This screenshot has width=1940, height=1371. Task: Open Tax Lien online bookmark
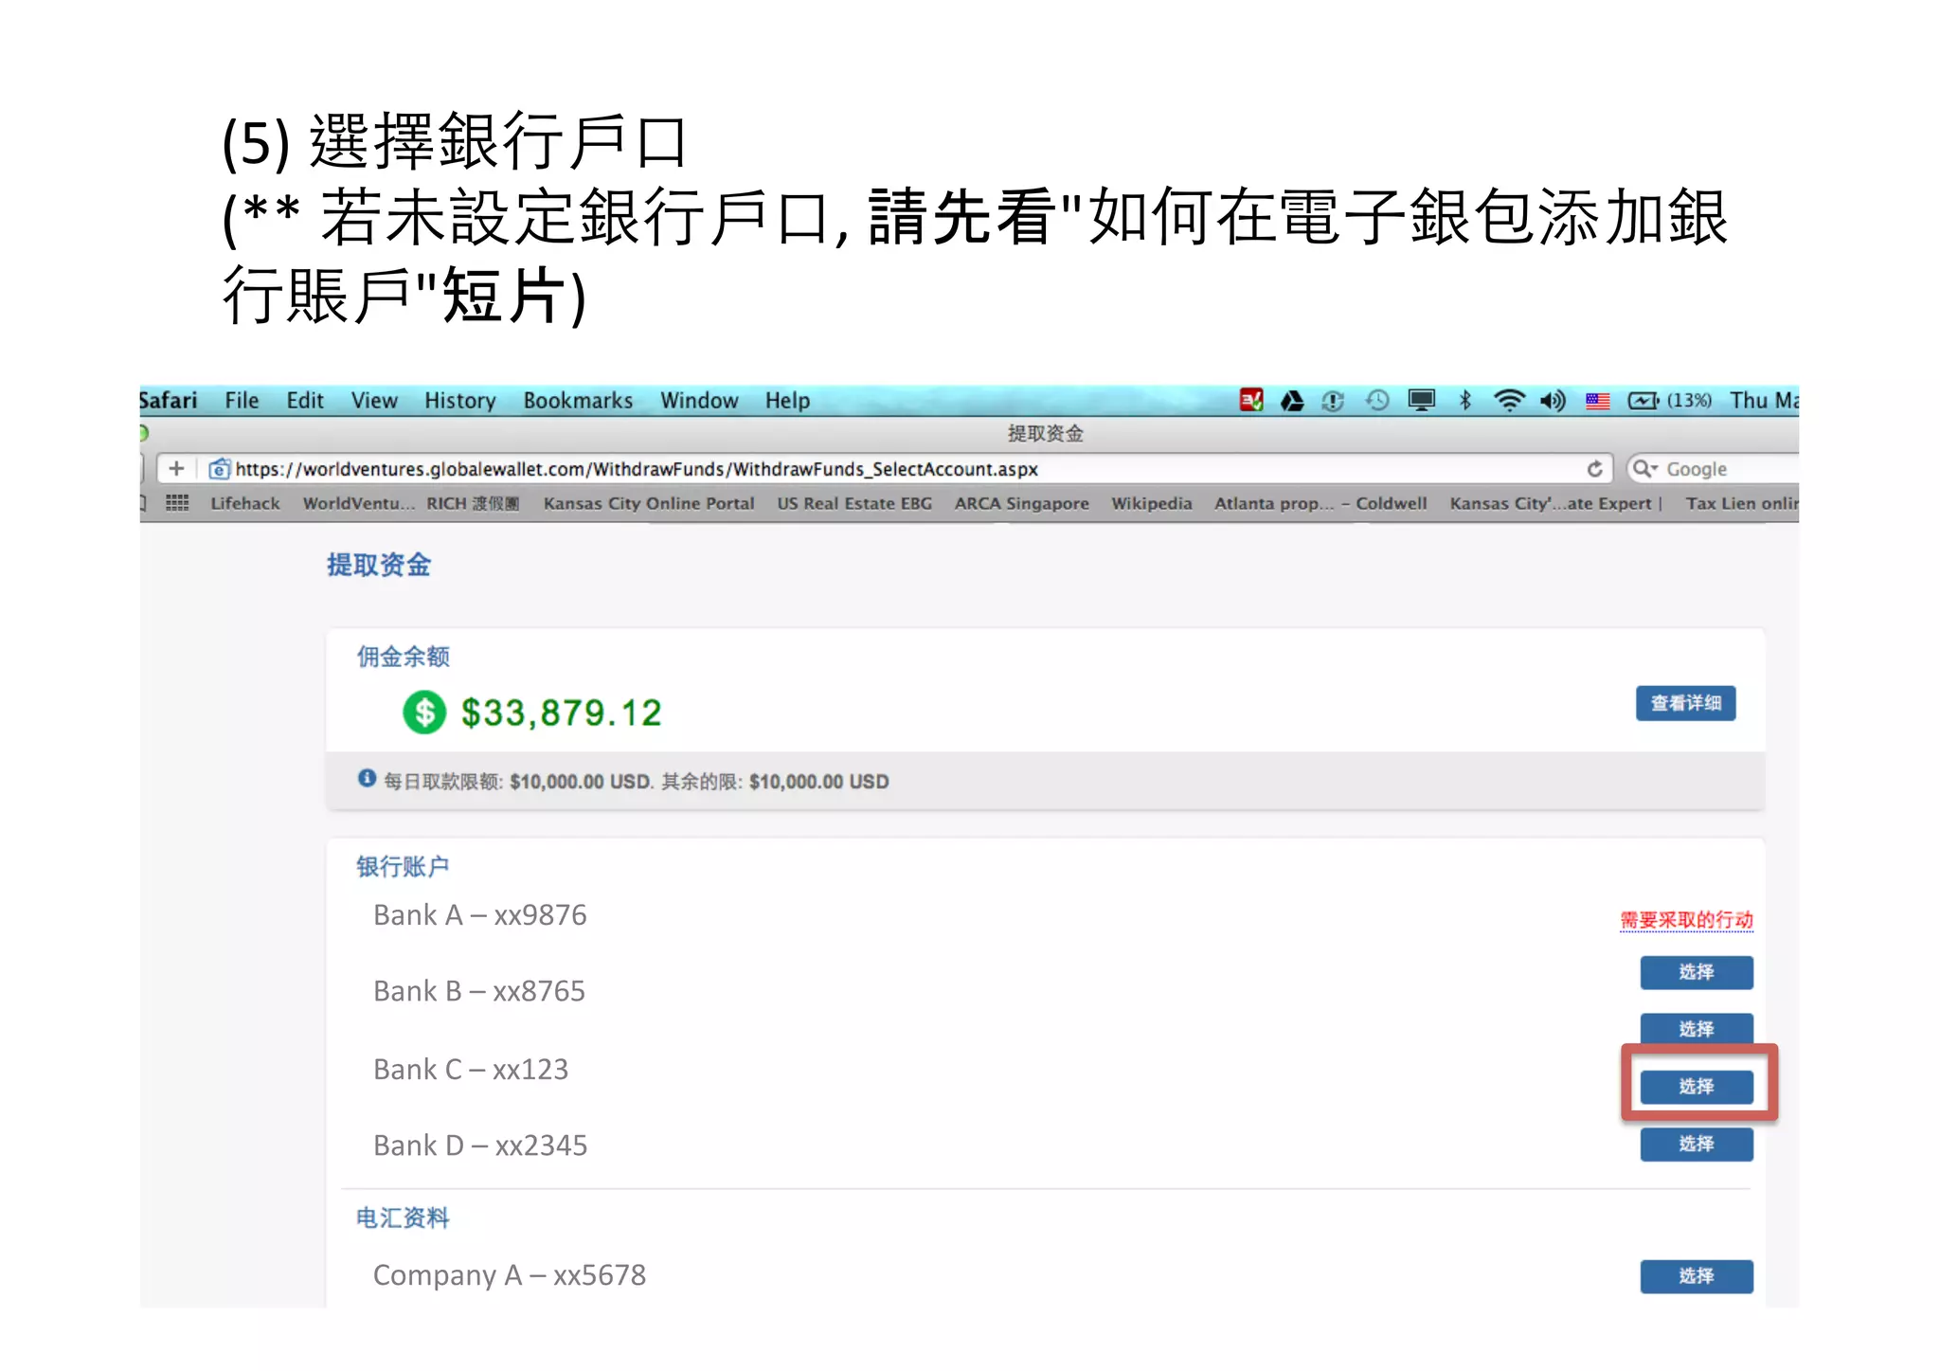pyautogui.click(x=1741, y=503)
